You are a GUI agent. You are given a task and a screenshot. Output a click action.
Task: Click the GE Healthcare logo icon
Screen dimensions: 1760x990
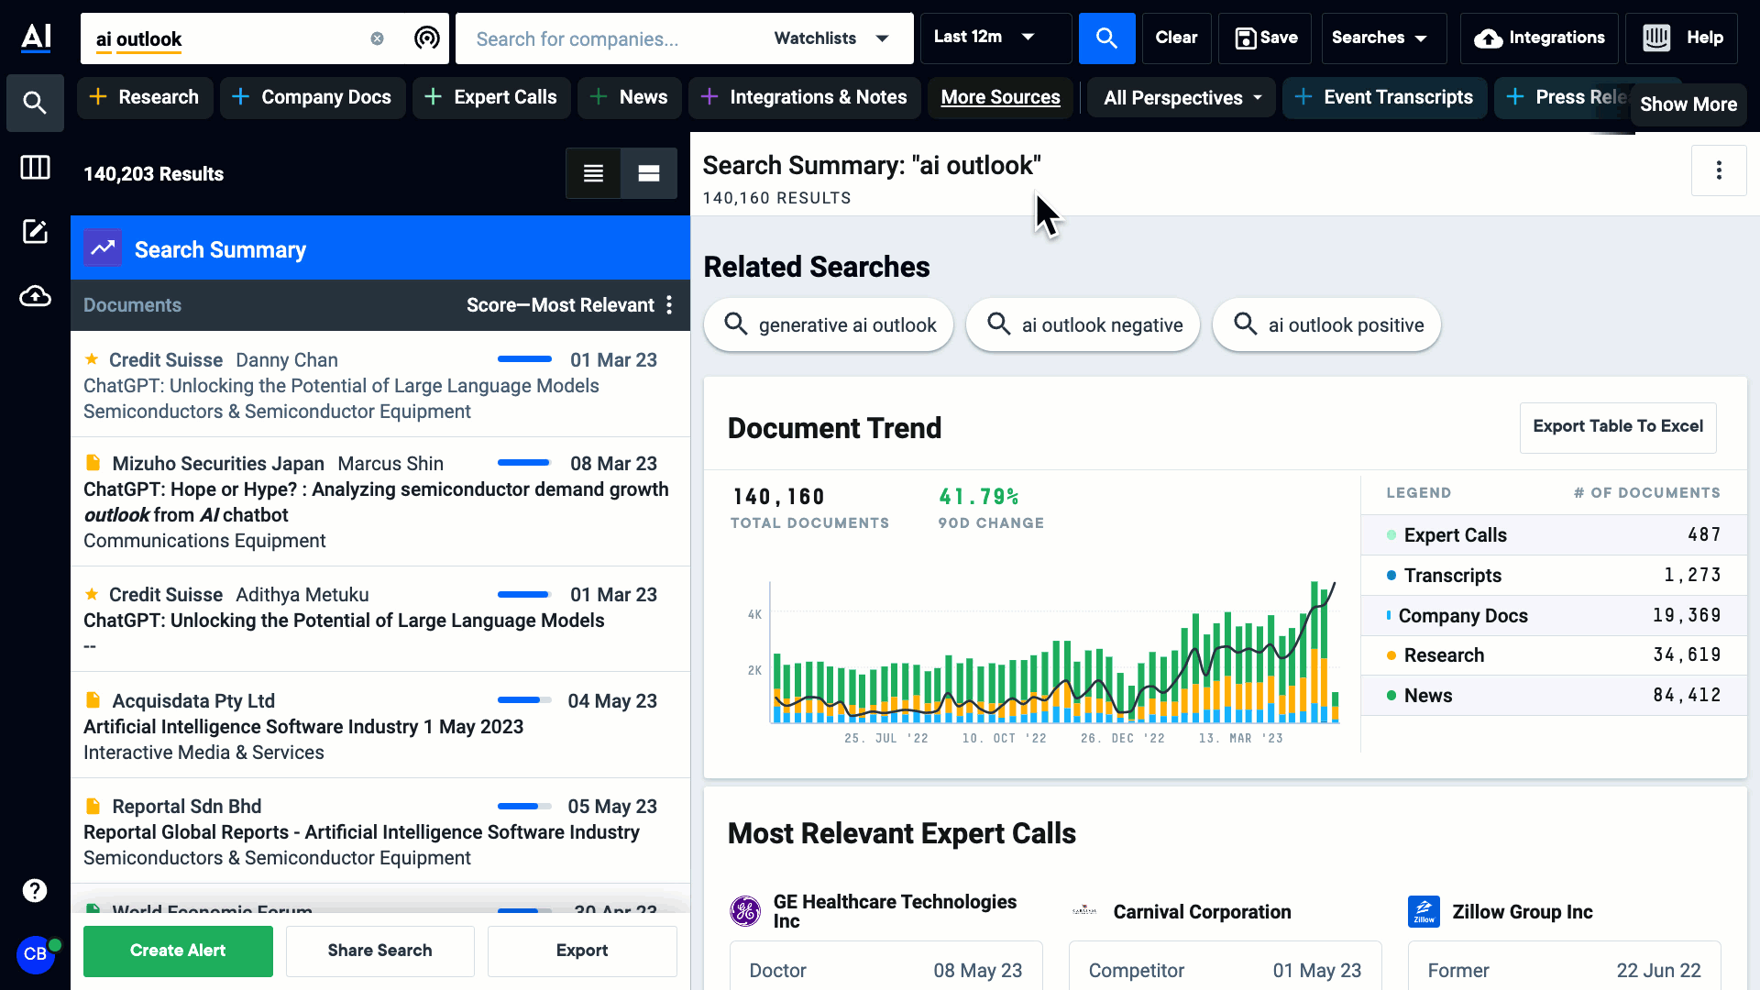point(745,911)
